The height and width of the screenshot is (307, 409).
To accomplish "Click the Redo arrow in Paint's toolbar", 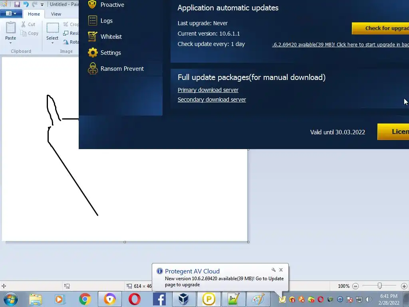I will pos(34,4).
